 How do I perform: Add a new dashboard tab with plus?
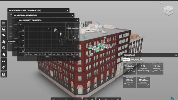click(x=141, y=59)
